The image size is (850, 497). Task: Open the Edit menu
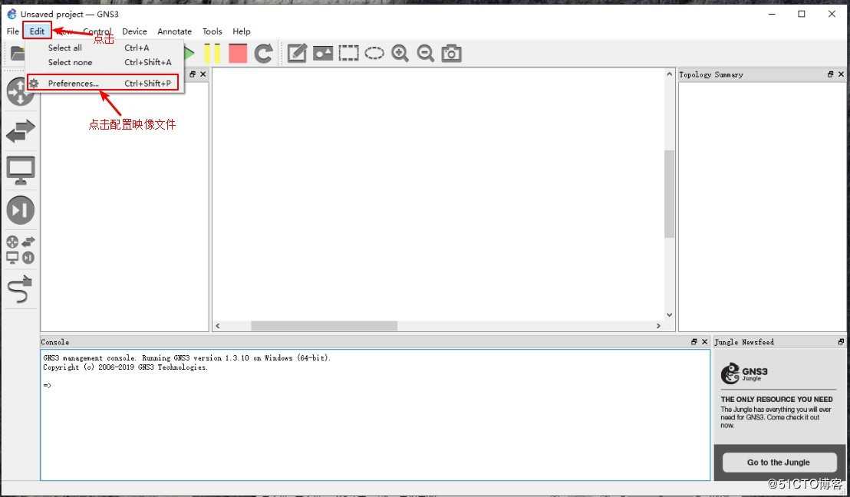pyautogui.click(x=37, y=31)
